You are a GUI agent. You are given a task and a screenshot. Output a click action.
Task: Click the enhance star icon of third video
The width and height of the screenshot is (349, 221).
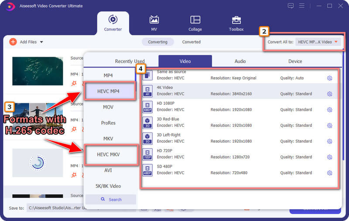[74, 175]
